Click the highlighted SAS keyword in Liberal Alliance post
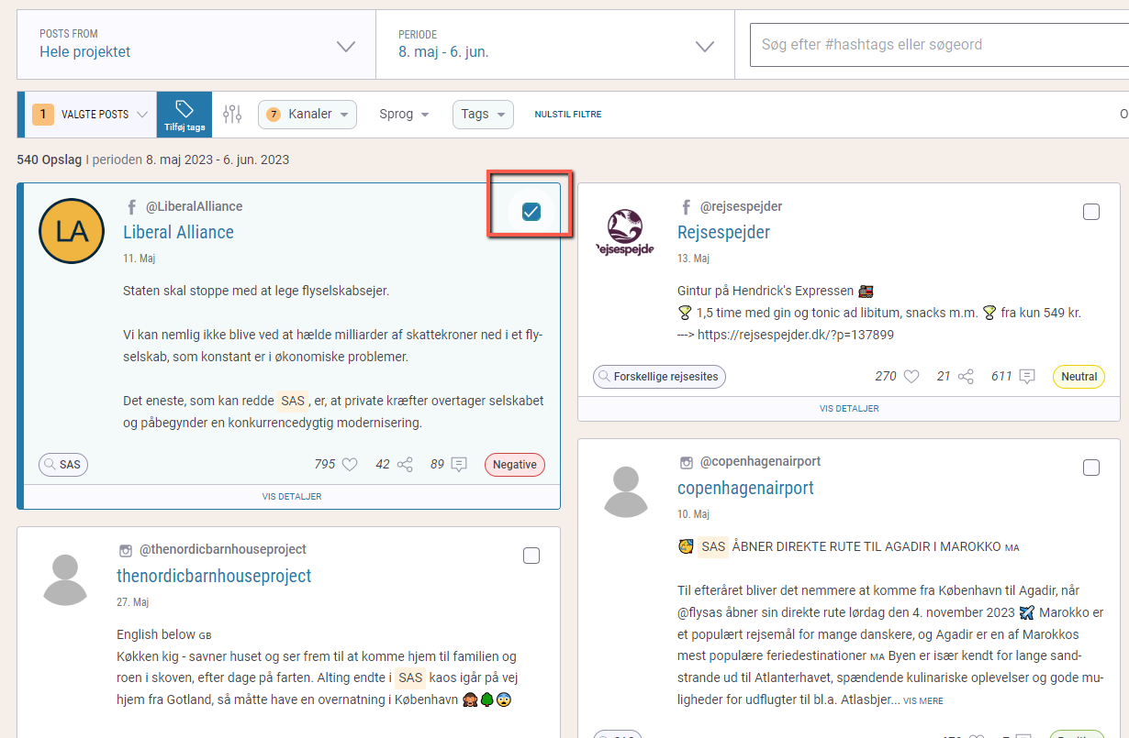The width and height of the screenshot is (1129, 738). click(x=293, y=401)
